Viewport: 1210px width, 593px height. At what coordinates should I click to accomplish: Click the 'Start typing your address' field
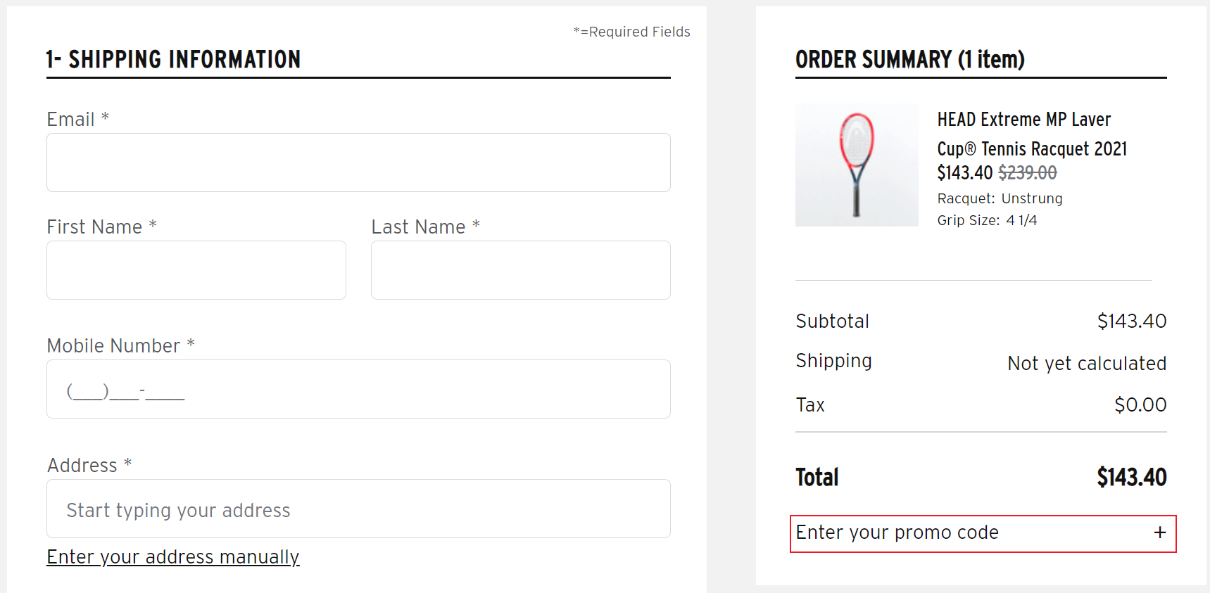point(358,509)
